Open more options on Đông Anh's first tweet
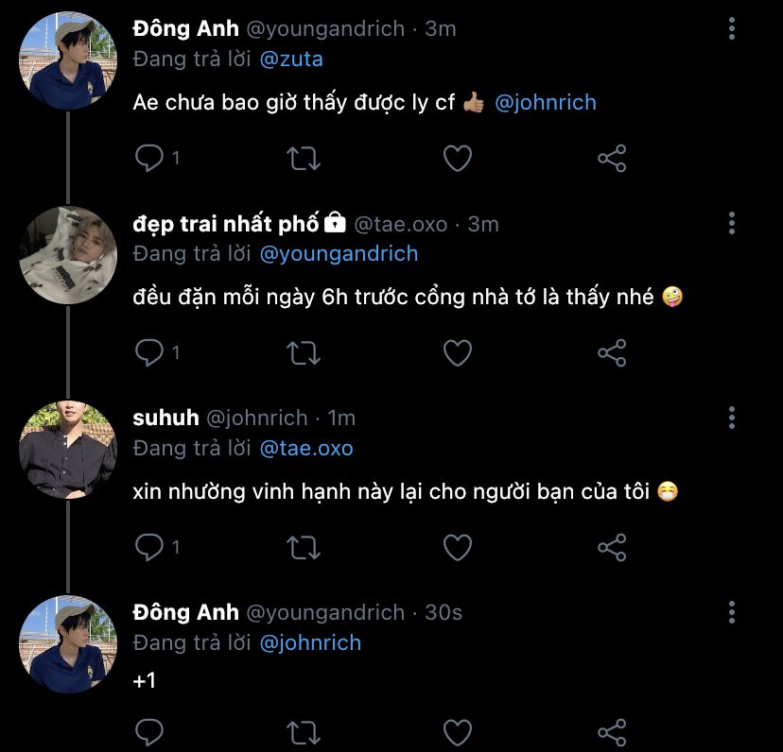Image resolution: width=783 pixels, height=752 pixels. (732, 28)
